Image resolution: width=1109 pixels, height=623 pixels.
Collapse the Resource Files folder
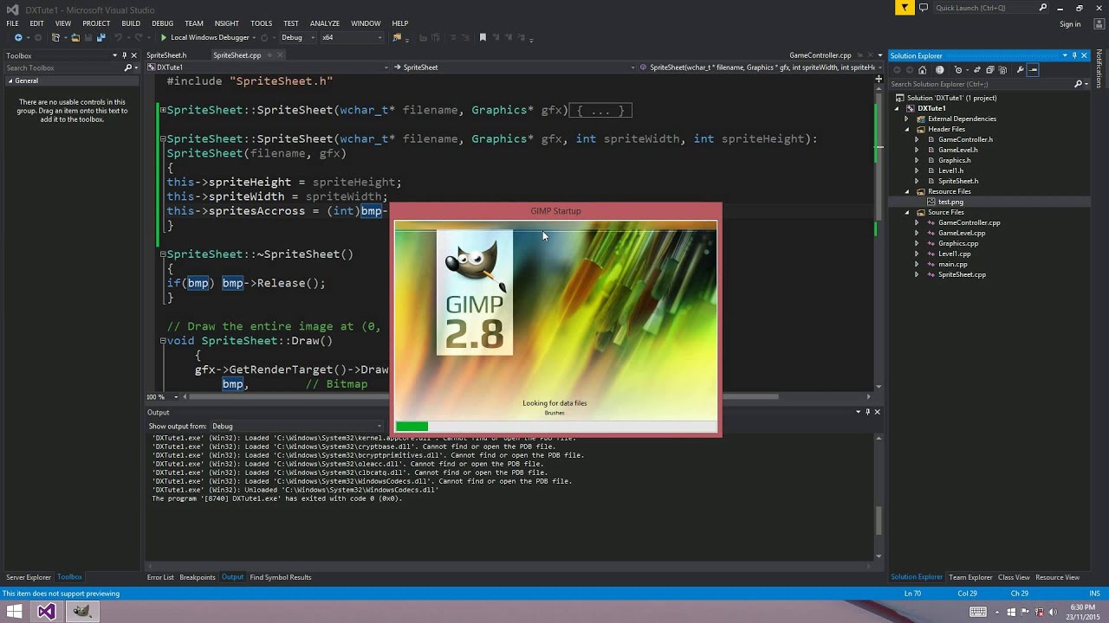(907, 191)
